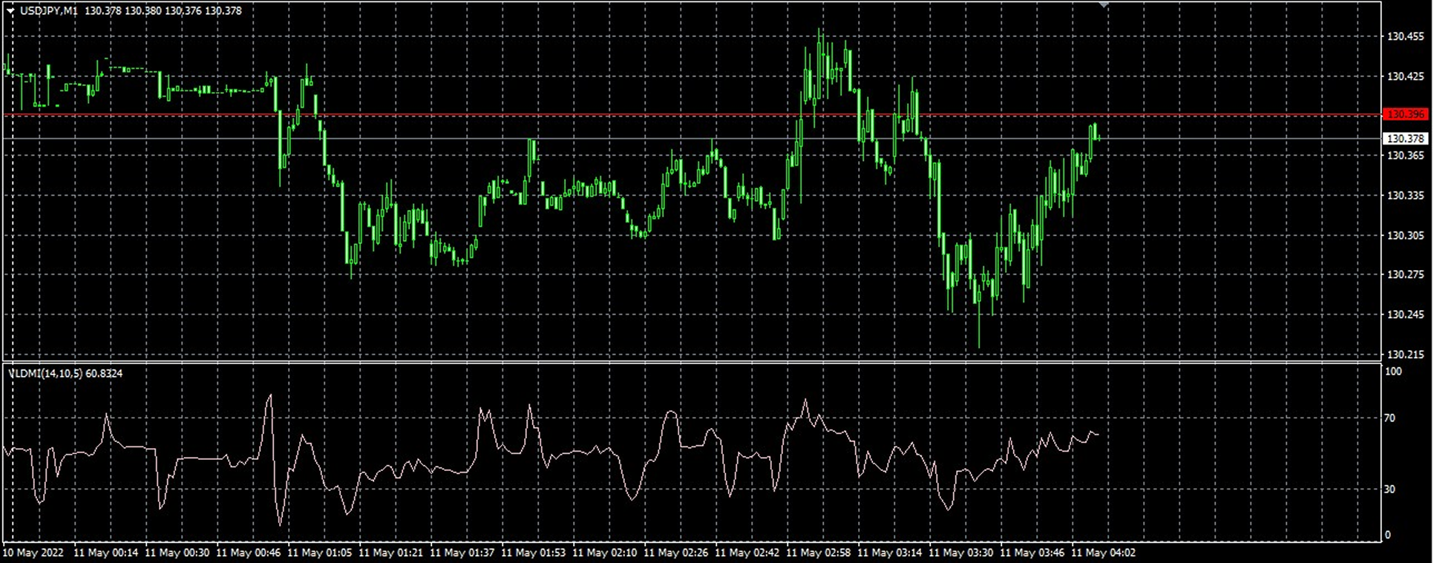Click the 11 May 01:05 time label

pyautogui.click(x=319, y=553)
